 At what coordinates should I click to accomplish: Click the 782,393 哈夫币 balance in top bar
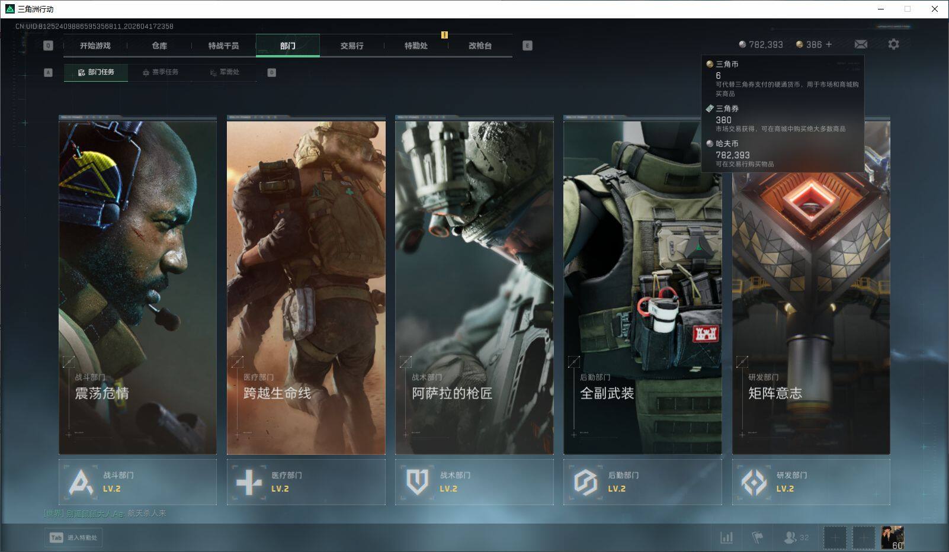pos(761,44)
